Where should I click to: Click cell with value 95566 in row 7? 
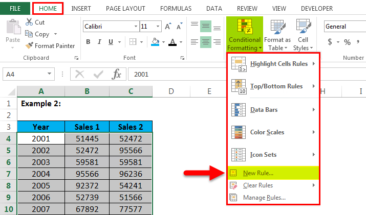click(x=87, y=174)
